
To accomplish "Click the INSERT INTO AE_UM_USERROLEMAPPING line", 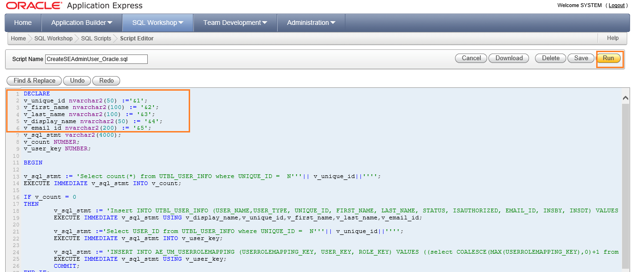I will (336, 252).
